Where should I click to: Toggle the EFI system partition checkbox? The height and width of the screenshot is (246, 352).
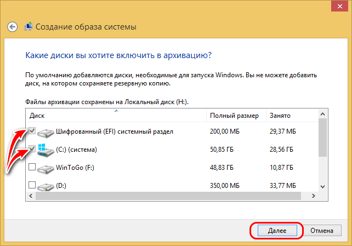(32, 130)
